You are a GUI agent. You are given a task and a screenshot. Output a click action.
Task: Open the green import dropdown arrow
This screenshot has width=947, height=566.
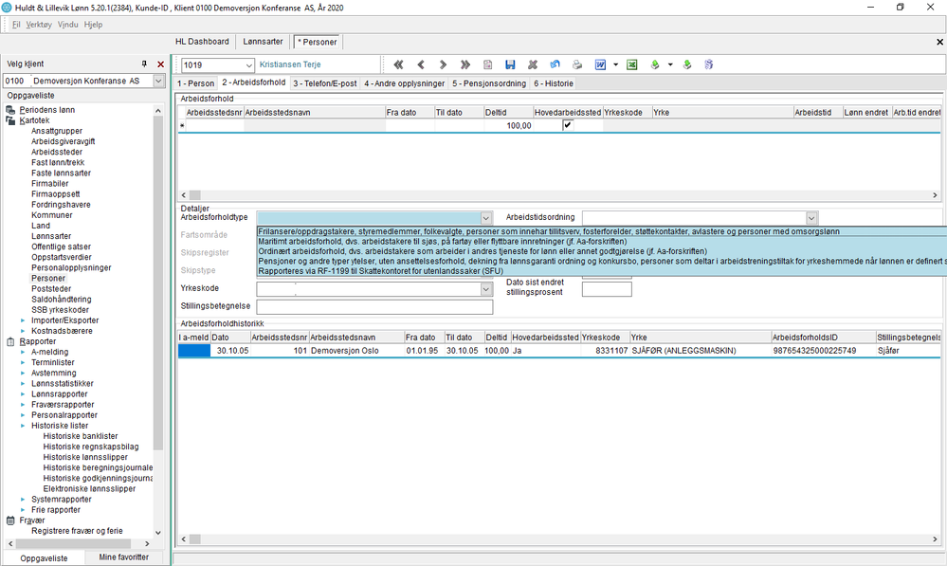[670, 64]
